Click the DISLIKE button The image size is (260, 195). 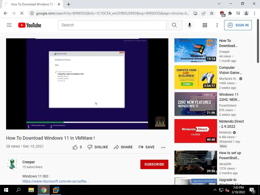pyautogui.click(x=98, y=147)
